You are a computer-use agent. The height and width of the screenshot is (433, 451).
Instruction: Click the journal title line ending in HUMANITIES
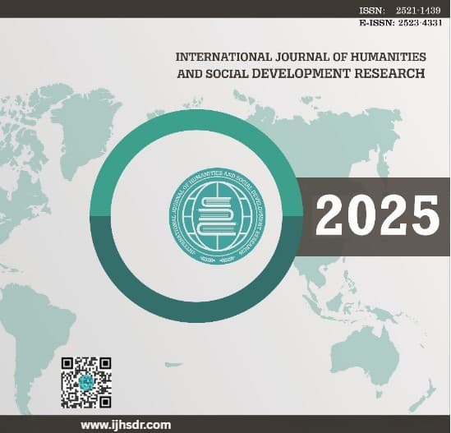coord(301,57)
